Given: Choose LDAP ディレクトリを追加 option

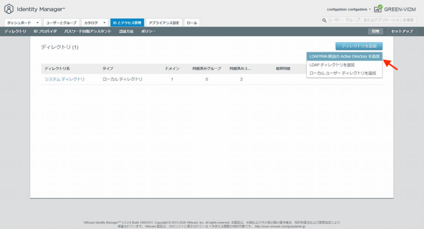Looking at the screenshot, I should [344, 65].
